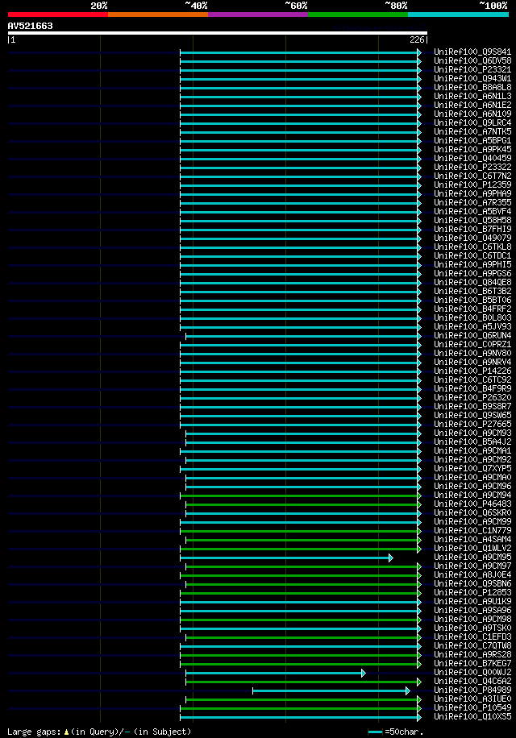Image resolution: width=516 pixels, height=738 pixels.
Task: Select the hit label UniRef100_Q9LRC4
Action: point(472,122)
